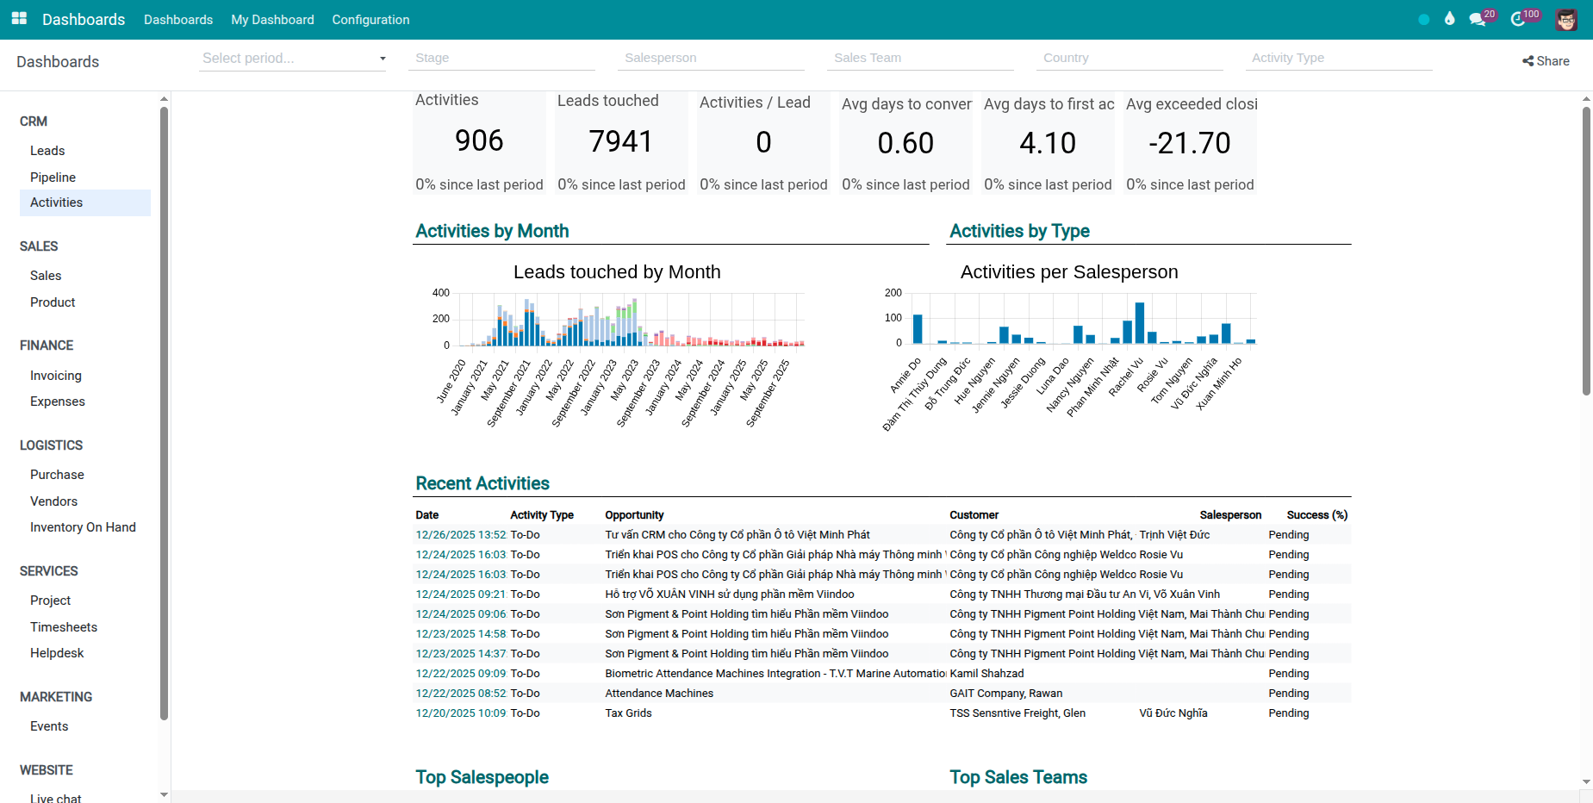Screen dimensions: 1593x803
Task: Click the water drop icon in the top bar
Action: coord(1450,19)
